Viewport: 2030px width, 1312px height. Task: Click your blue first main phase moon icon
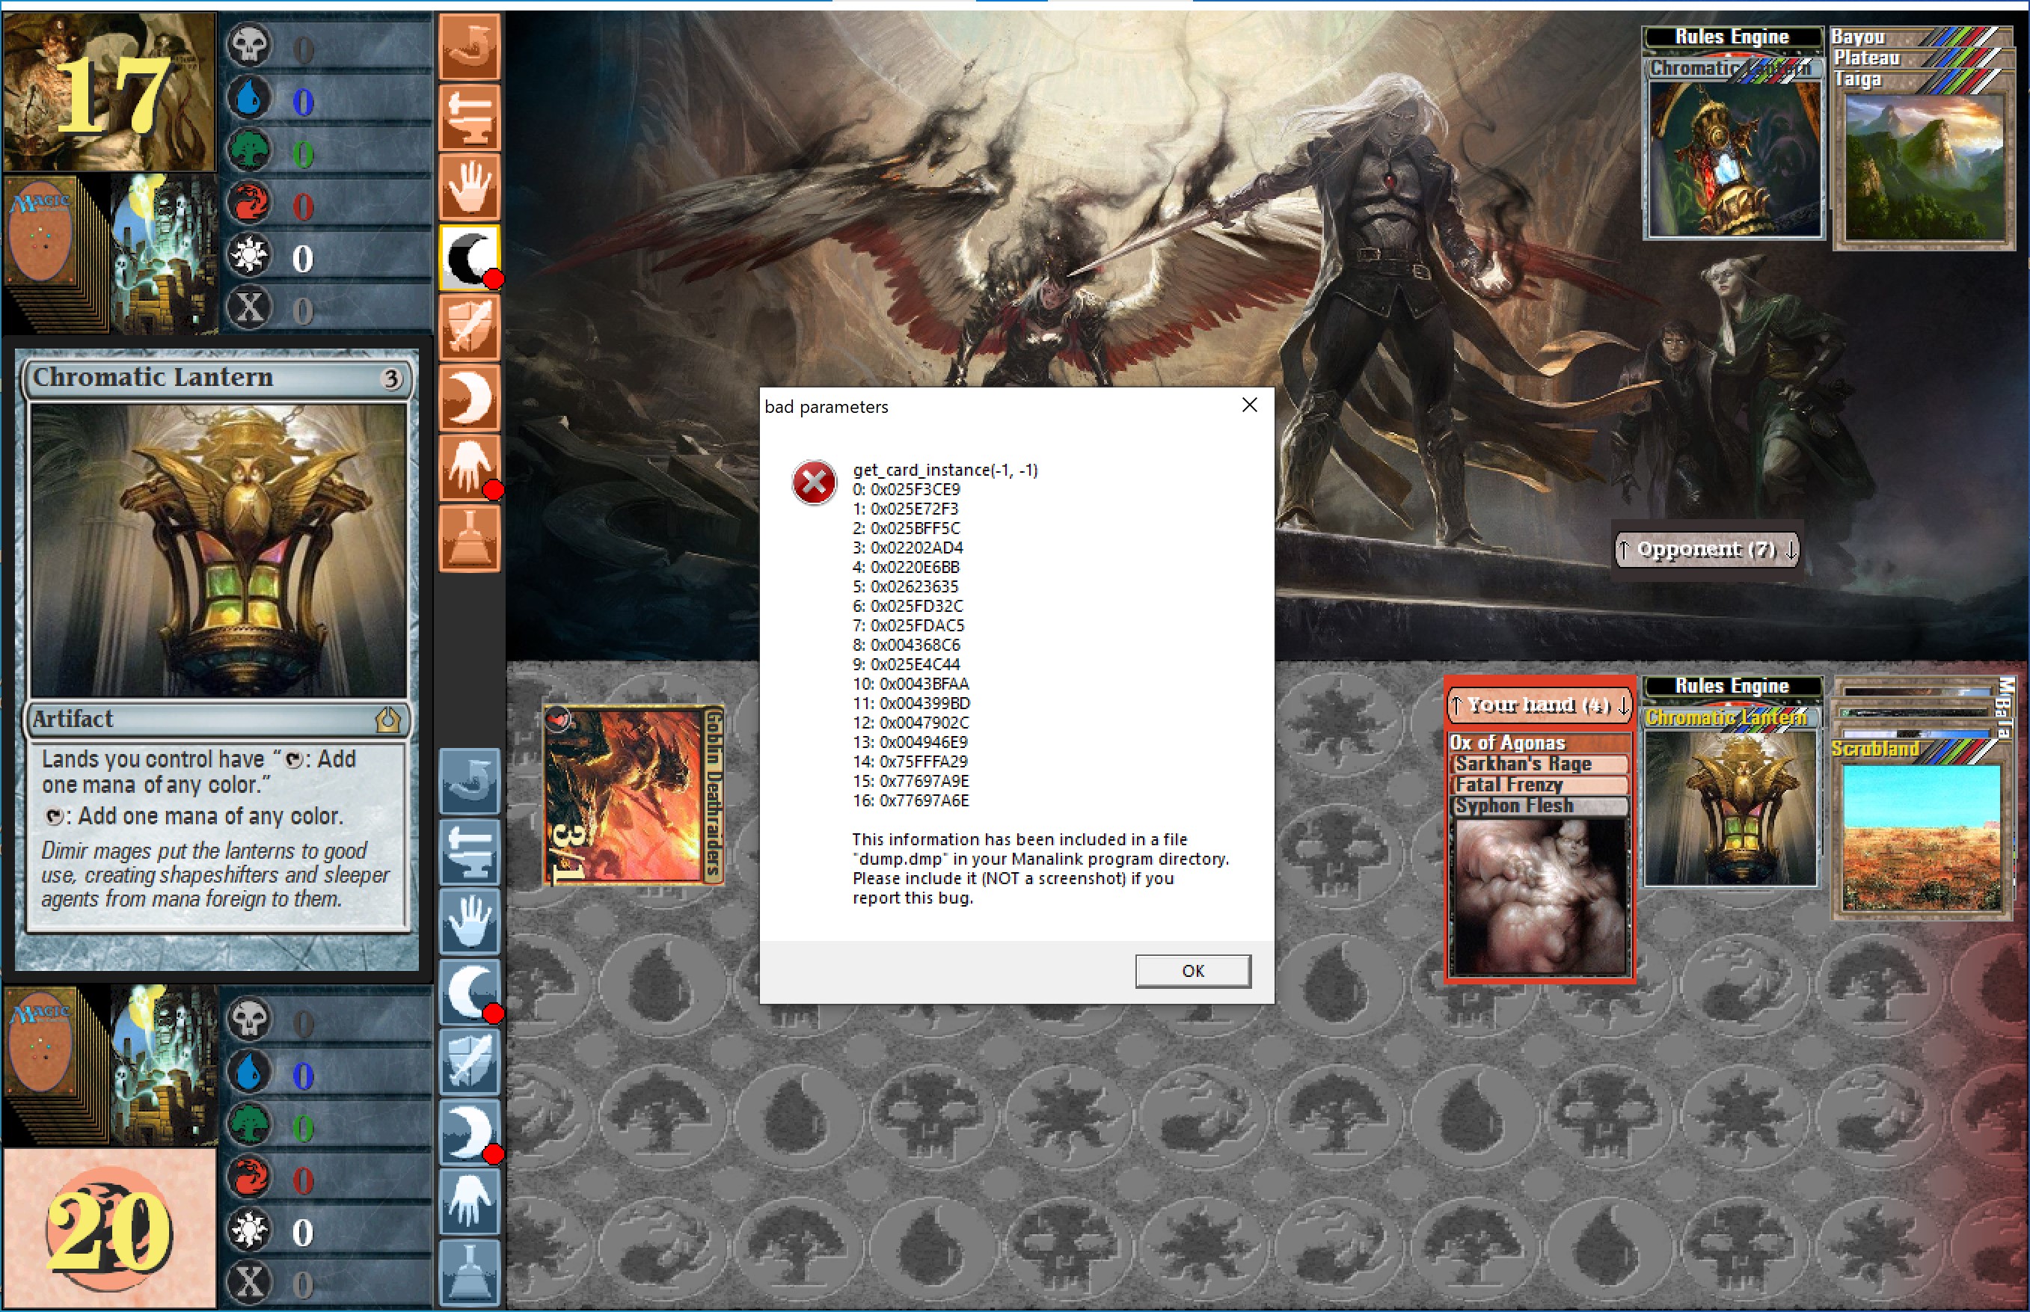470,992
